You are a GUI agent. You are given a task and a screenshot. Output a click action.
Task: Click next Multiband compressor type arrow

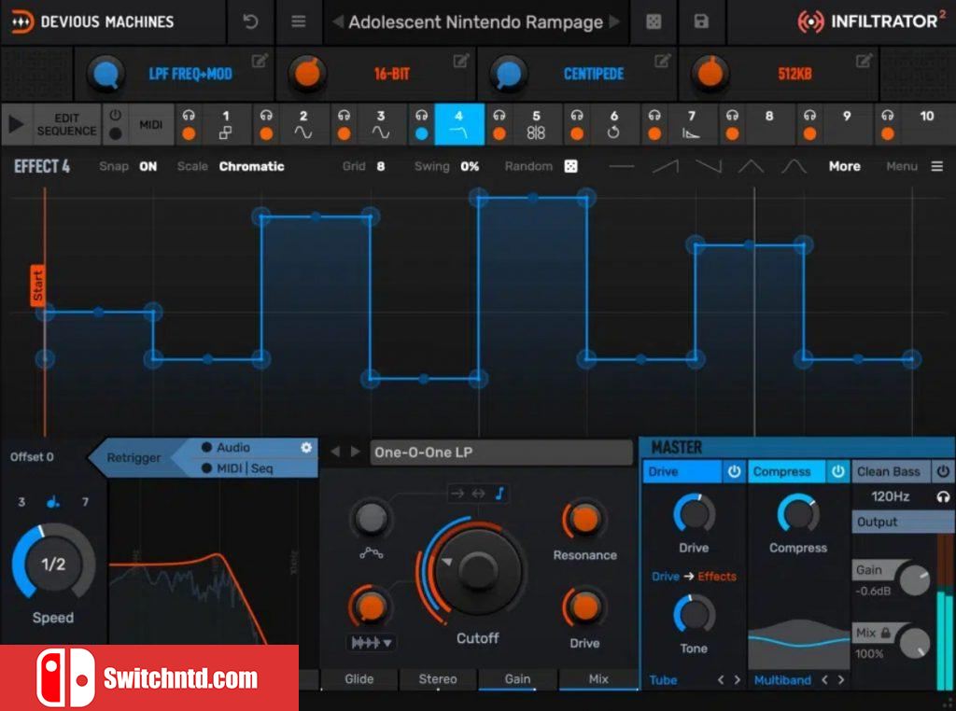pyautogui.click(x=841, y=680)
